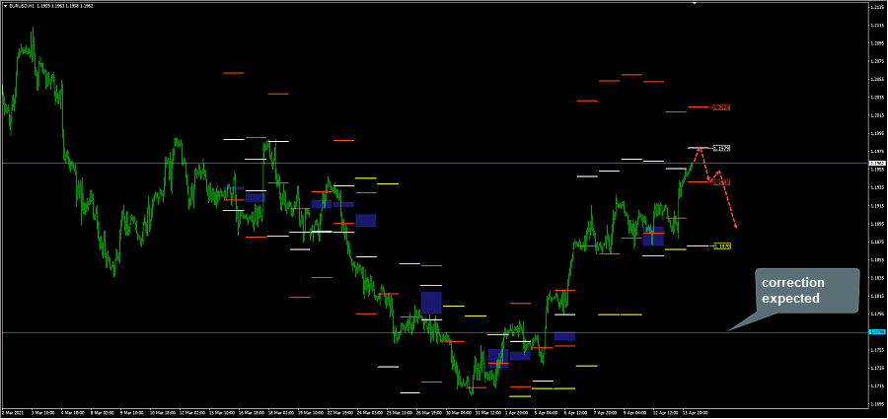
Task: Click the highest green price peak in early March
Action: click(x=32, y=29)
